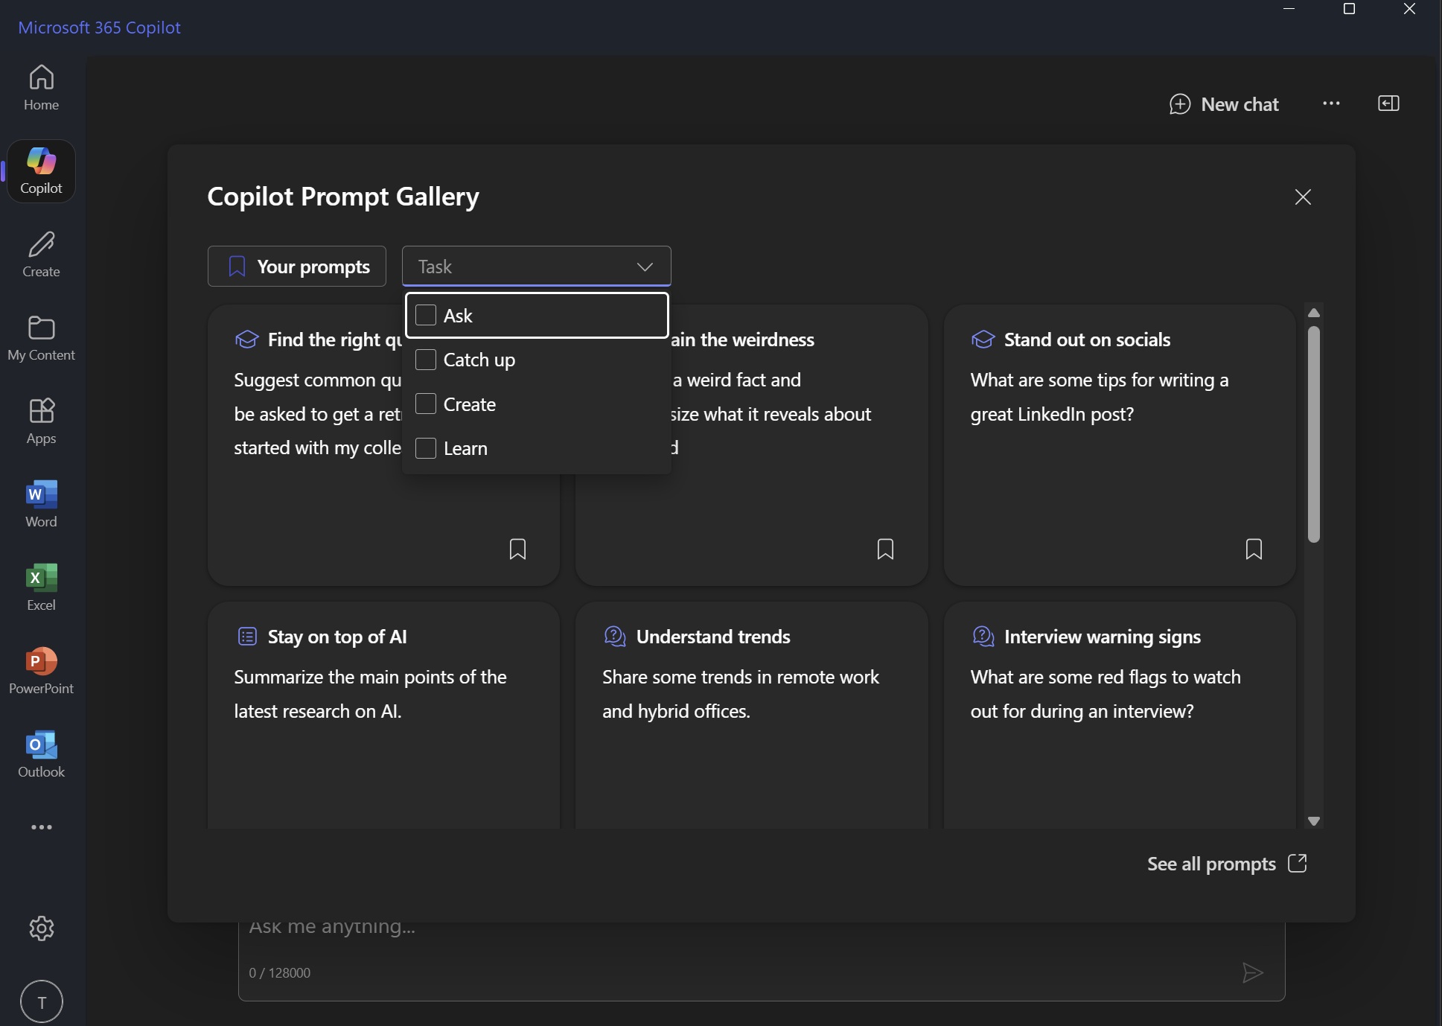Switch to Your prompts view
Viewport: 1442px width, 1026px height.
[x=296, y=266]
